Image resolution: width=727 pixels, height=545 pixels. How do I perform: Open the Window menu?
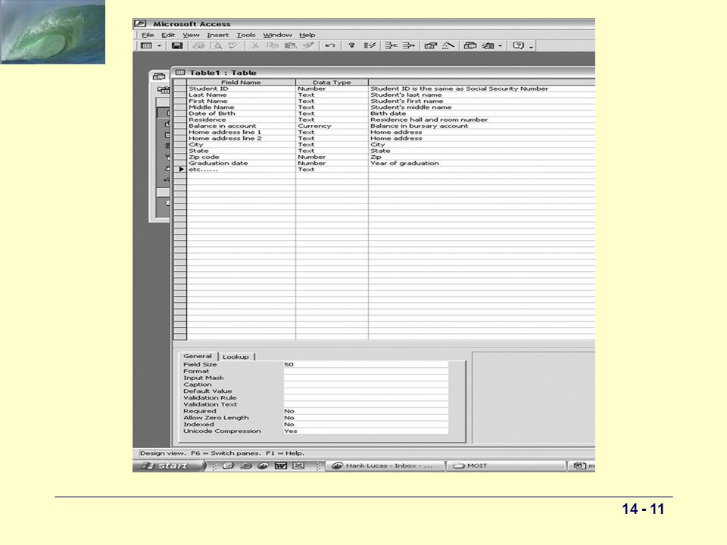pos(277,35)
